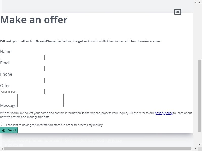Click the dark up arrow of outer scrollbar
Viewport: 202px width, 151px height.
pos(200,2)
